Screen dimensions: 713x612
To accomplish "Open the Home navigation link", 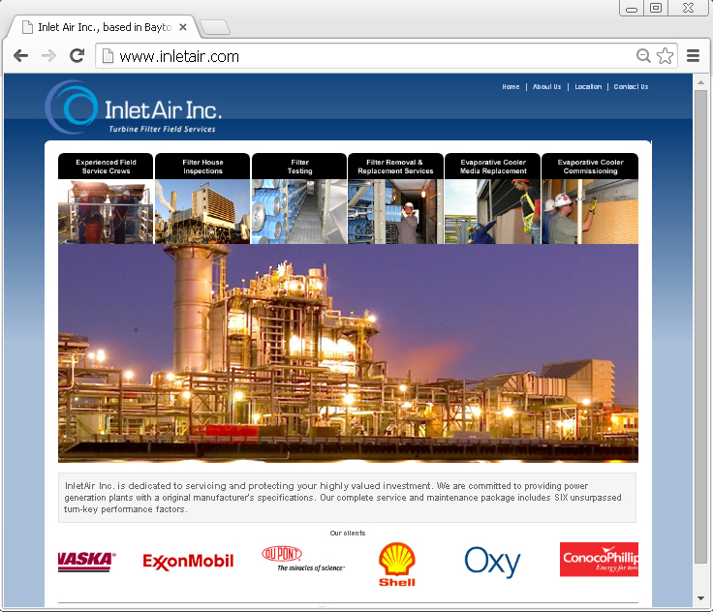I will coord(511,87).
